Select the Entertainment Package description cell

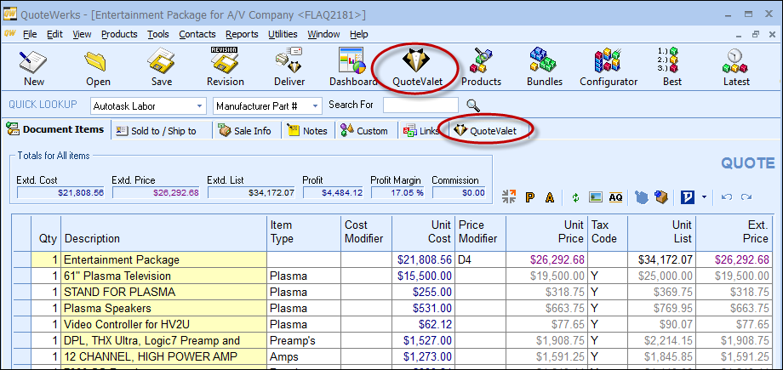point(164,259)
